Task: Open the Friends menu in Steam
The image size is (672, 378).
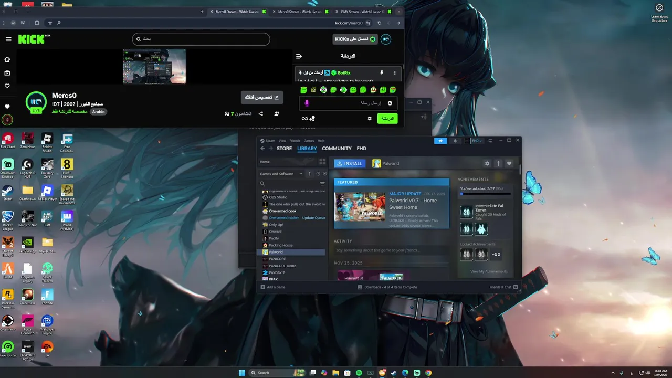Action: [295, 141]
